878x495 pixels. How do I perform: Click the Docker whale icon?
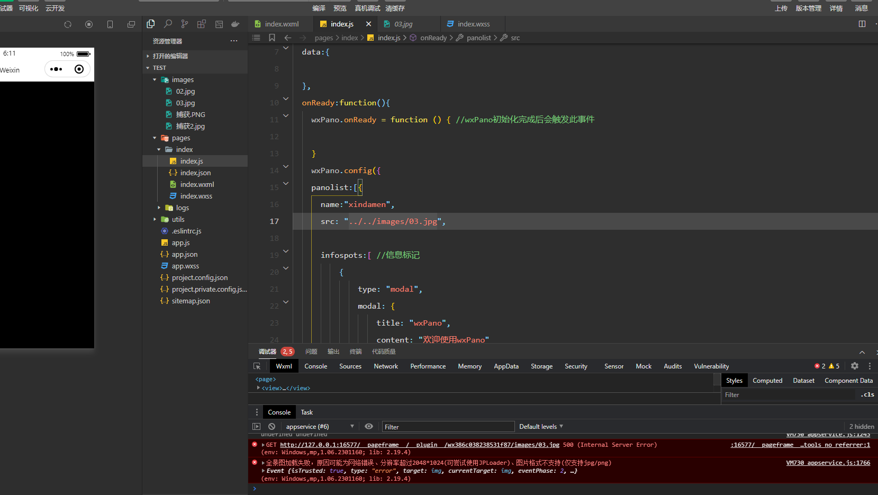click(236, 24)
